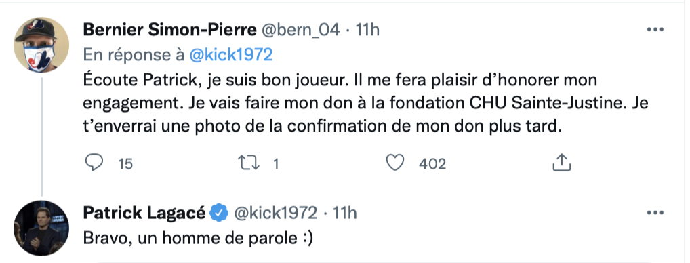This screenshot has width=690, height=263.
Task: Open the Patrick Lagacé display name
Action: click(144, 213)
